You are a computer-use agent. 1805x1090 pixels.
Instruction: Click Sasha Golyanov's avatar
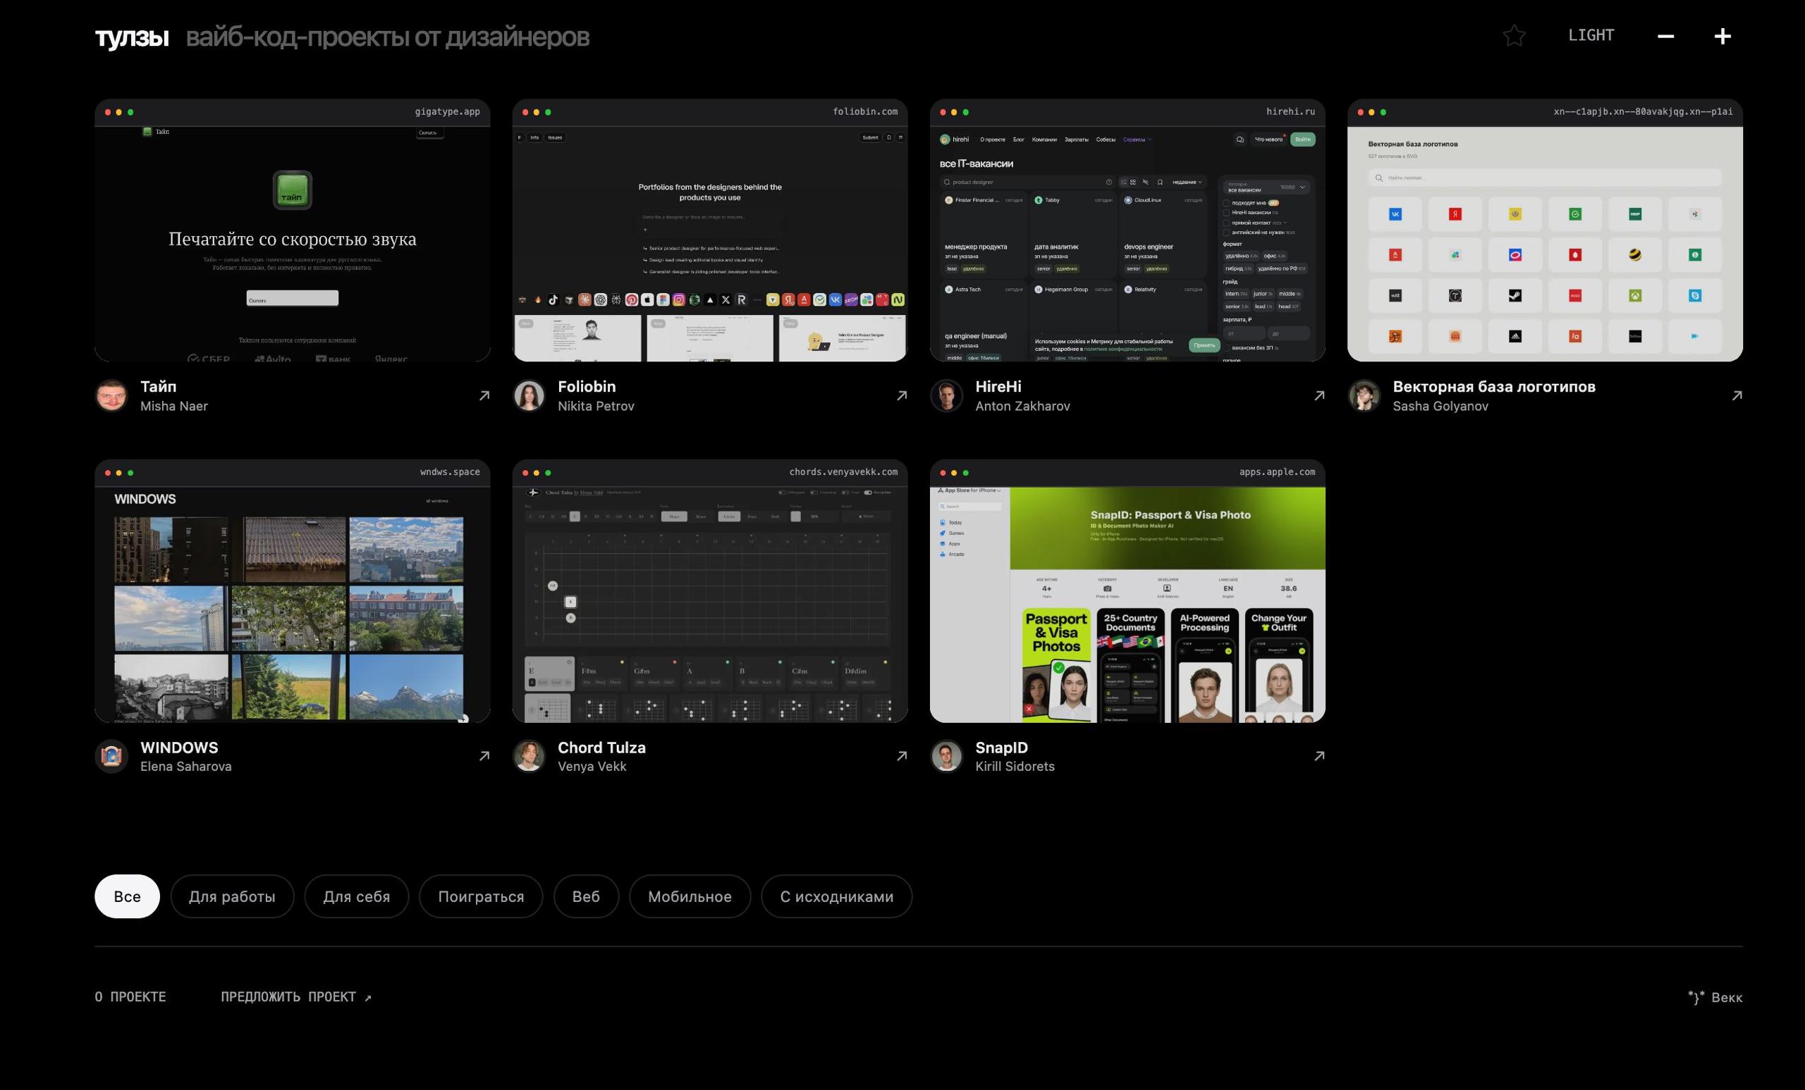coord(1364,395)
